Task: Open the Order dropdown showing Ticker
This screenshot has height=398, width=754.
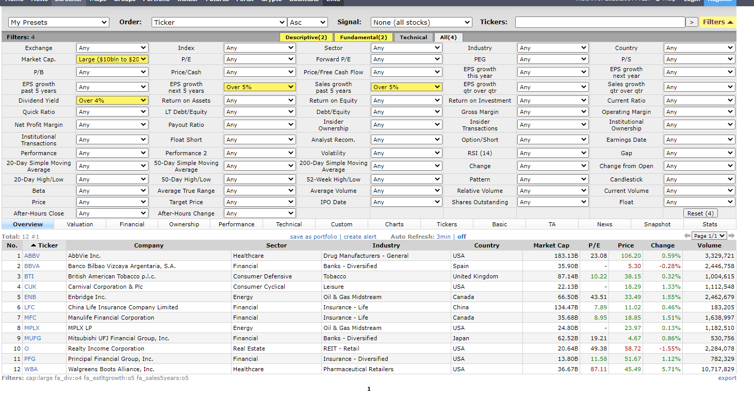Action: click(219, 22)
